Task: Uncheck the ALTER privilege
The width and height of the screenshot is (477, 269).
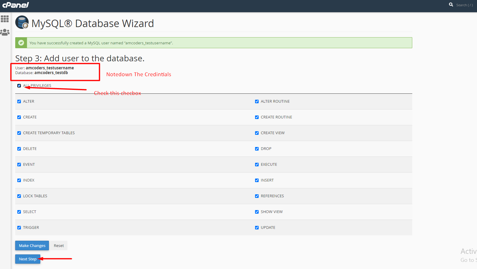Action: coord(19,101)
